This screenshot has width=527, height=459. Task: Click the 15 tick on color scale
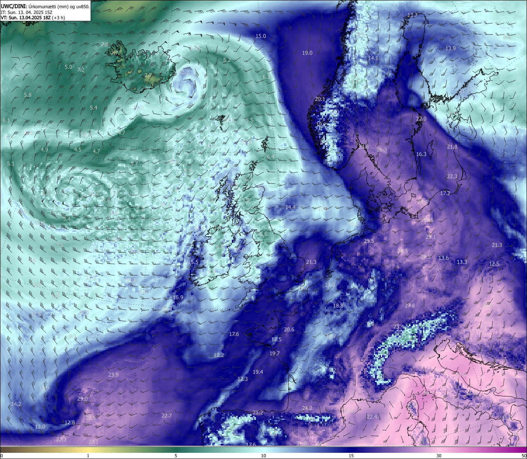351,456
